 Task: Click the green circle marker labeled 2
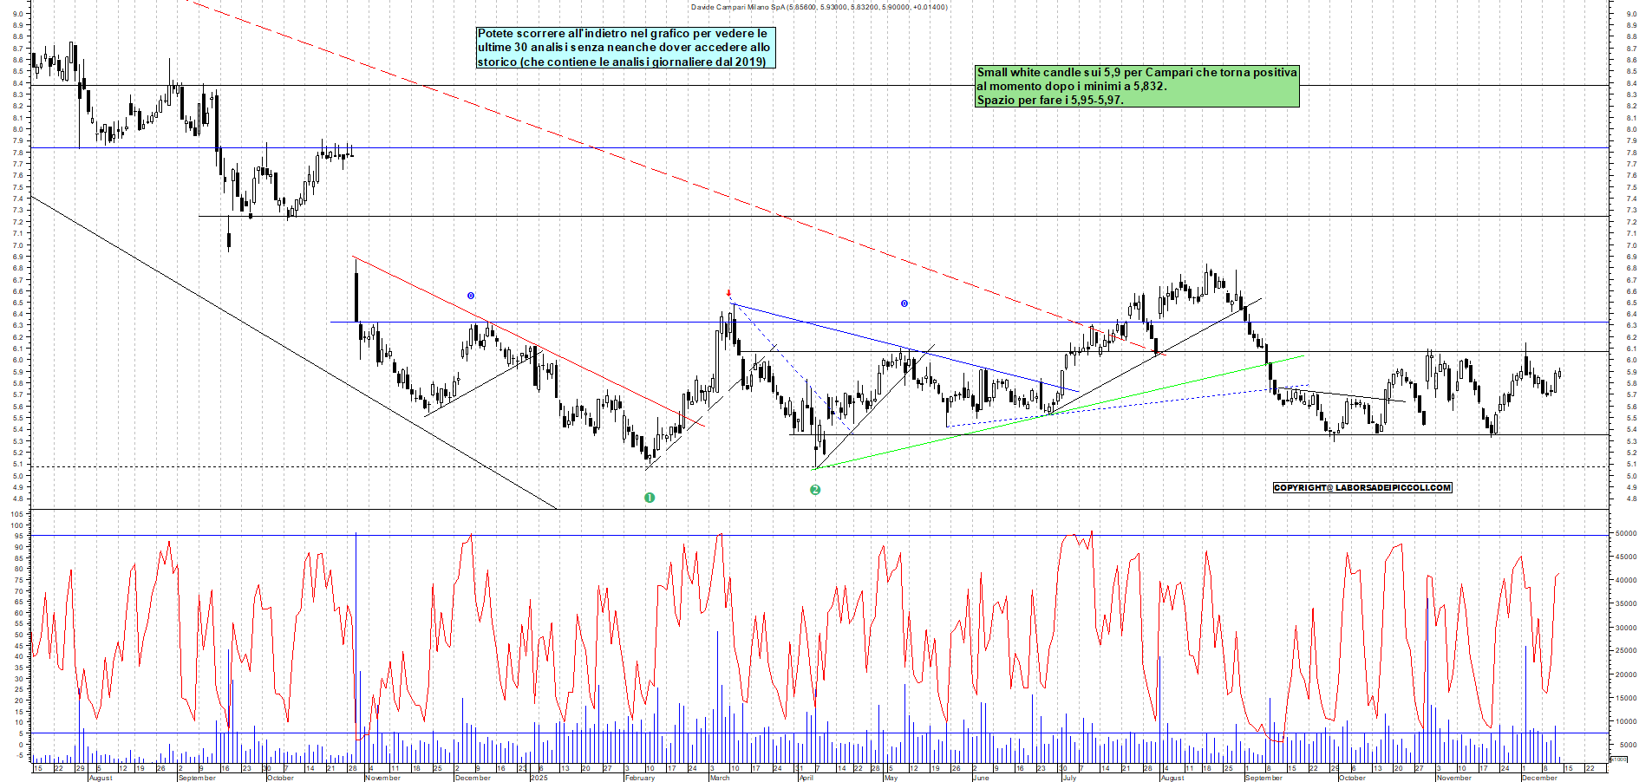point(815,490)
